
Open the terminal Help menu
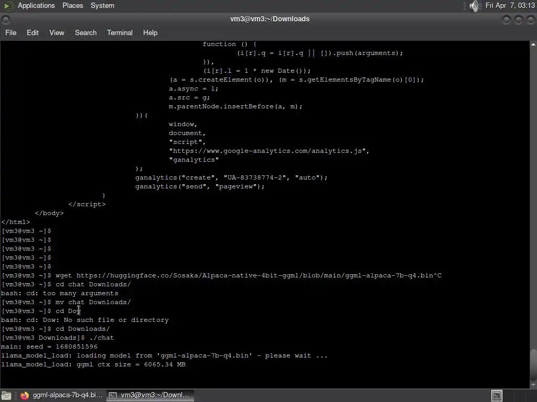150,32
